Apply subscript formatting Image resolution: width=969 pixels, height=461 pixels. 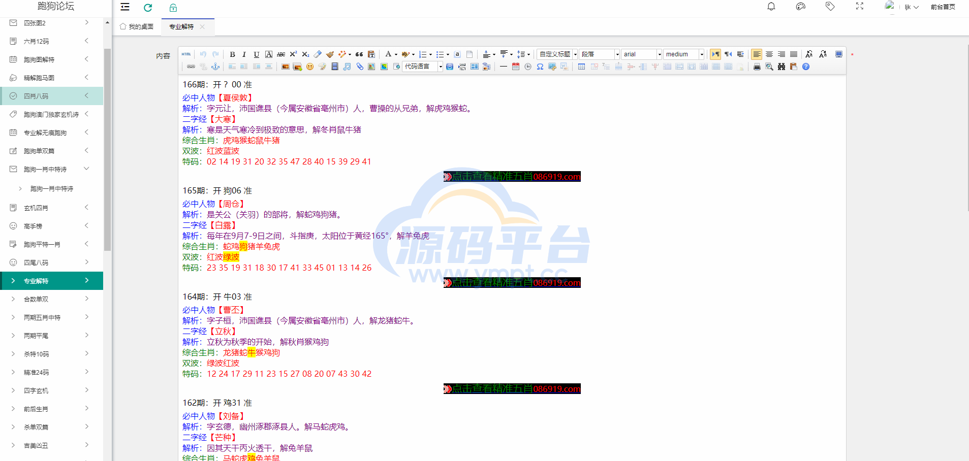click(305, 54)
